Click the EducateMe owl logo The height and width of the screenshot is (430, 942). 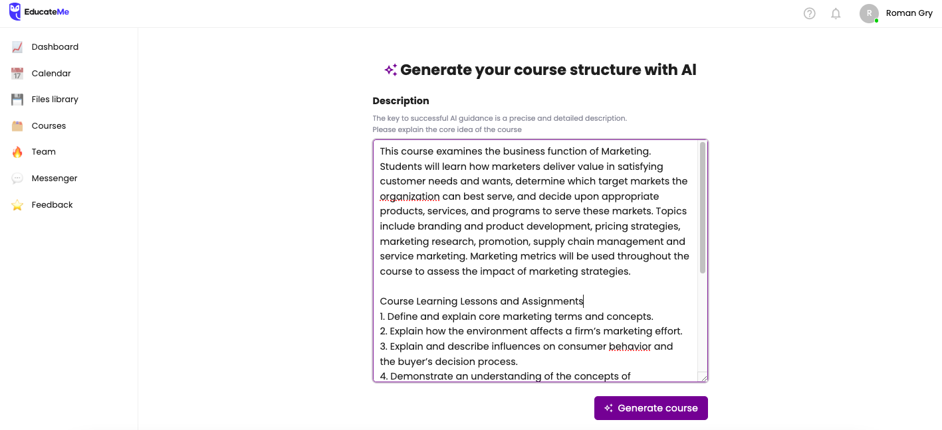[x=15, y=12]
